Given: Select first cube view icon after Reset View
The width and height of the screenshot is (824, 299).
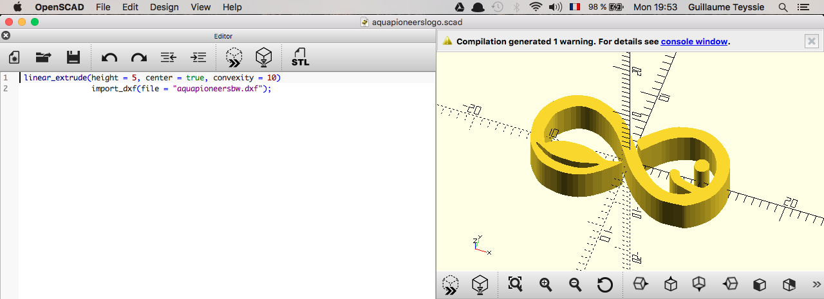Looking at the screenshot, I should coord(641,284).
